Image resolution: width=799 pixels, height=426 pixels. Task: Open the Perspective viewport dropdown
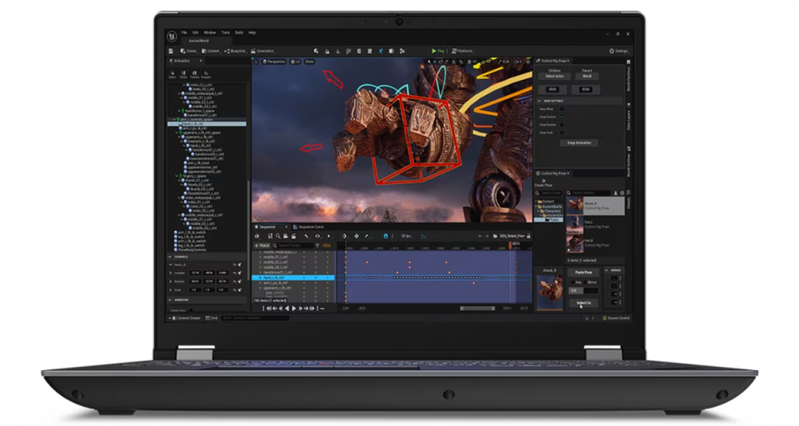tap(274, 61)
